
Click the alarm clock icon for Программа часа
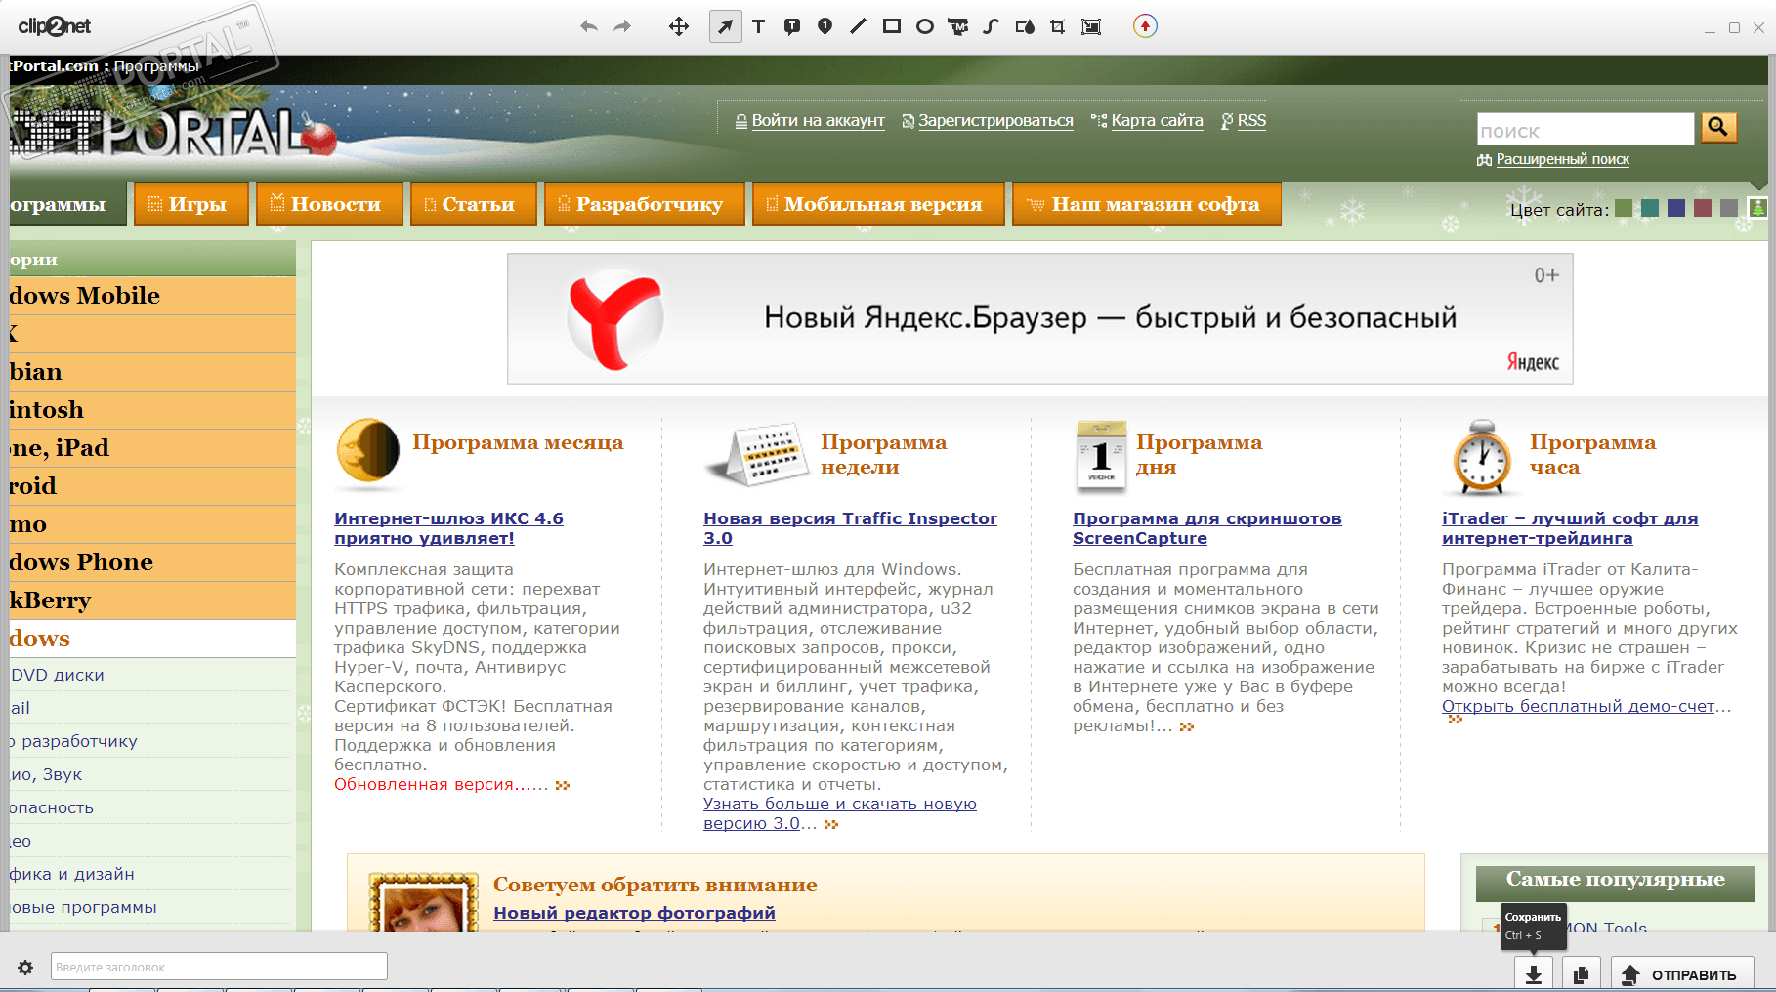coord(1481,456)
